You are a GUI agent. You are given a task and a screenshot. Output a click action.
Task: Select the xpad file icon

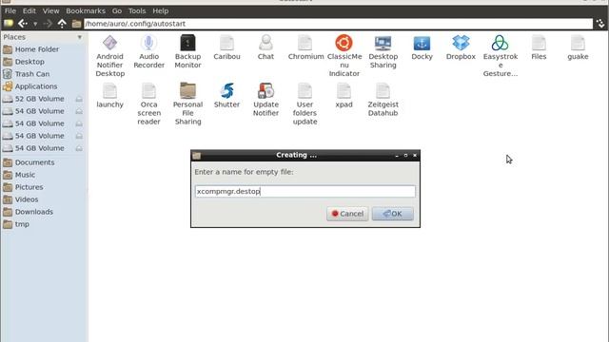(x=344, y=91)
